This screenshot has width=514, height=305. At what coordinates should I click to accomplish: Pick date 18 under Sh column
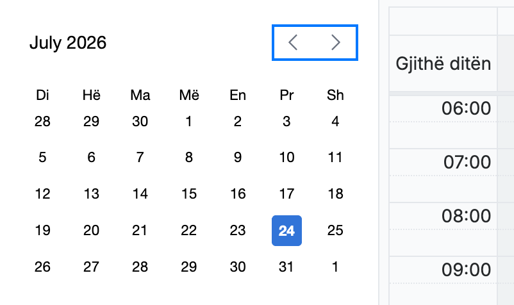[335, 194]
